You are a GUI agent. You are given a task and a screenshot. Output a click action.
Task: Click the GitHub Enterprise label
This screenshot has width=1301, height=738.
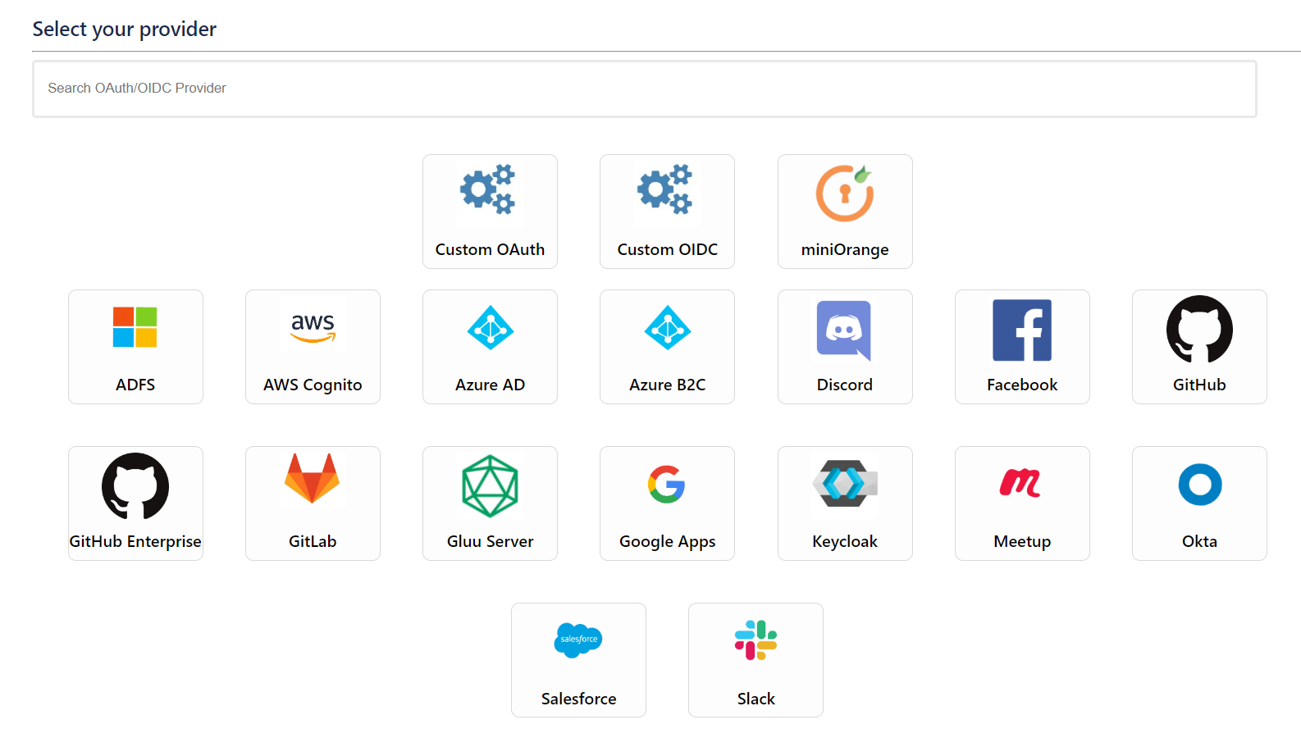point(135,542)
